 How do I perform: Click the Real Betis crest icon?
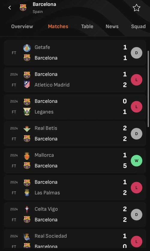click(x=27, y=129)
